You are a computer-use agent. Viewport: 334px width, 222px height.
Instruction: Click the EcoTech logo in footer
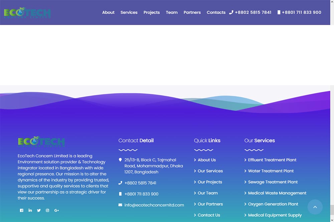point(41,141)
